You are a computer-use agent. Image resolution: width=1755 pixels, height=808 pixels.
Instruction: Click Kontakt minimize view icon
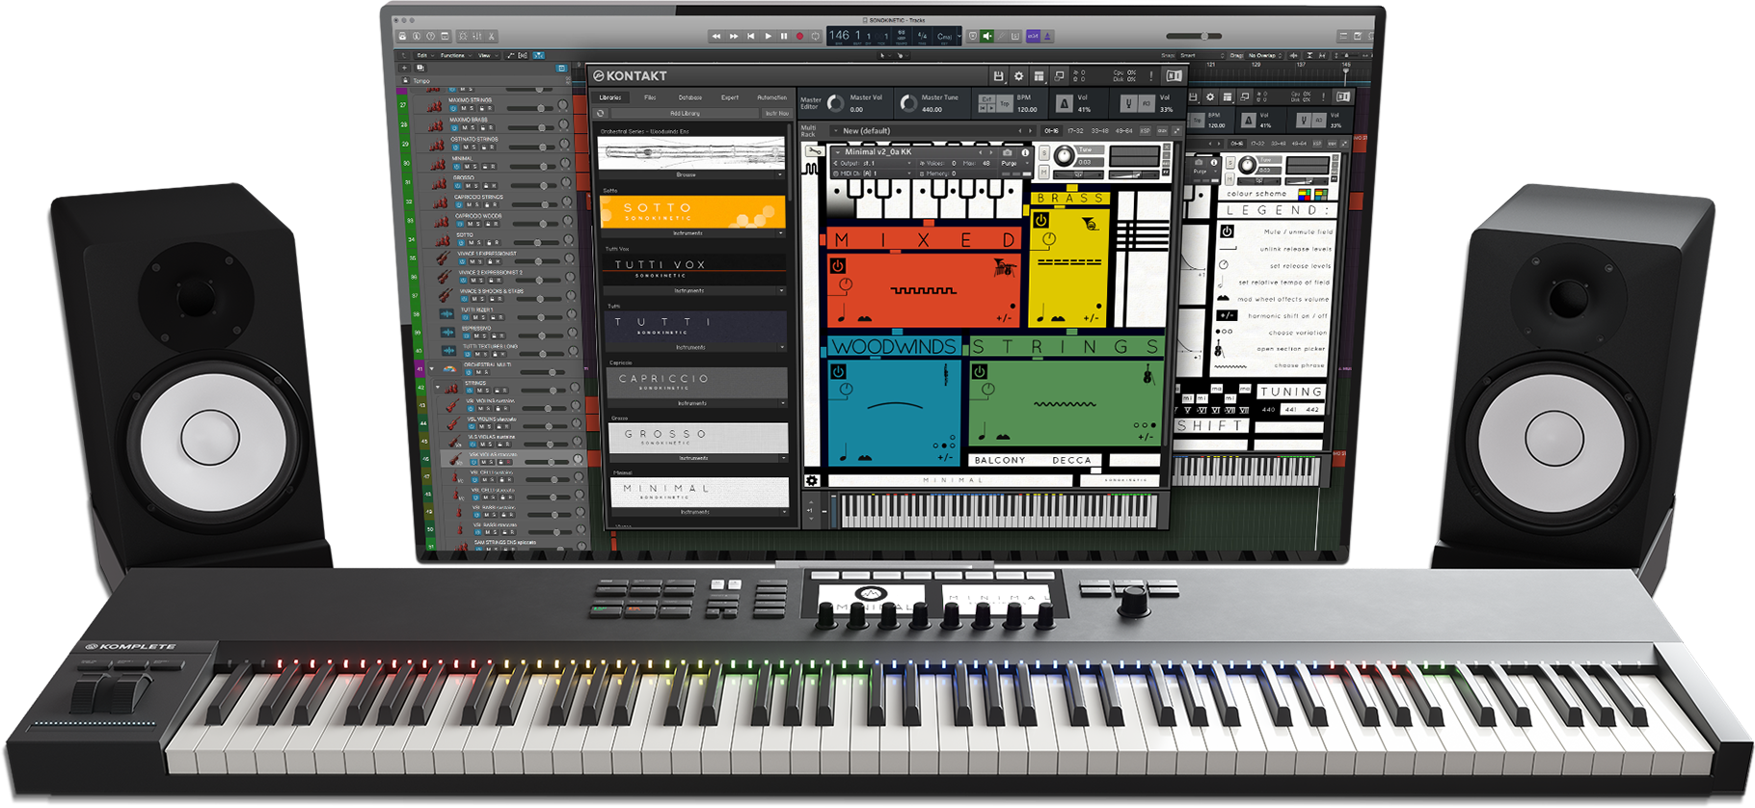point(1059,76)
